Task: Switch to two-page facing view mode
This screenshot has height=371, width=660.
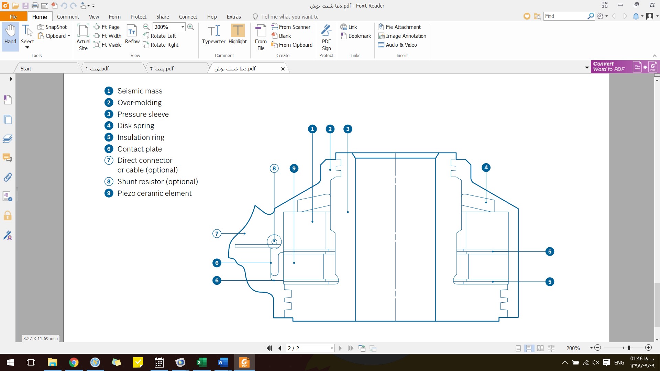Action: (541, 348)
